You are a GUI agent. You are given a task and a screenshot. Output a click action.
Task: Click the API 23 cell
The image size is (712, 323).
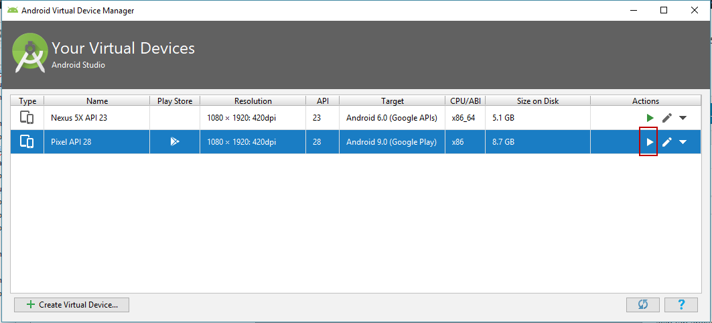coord(322,118)
